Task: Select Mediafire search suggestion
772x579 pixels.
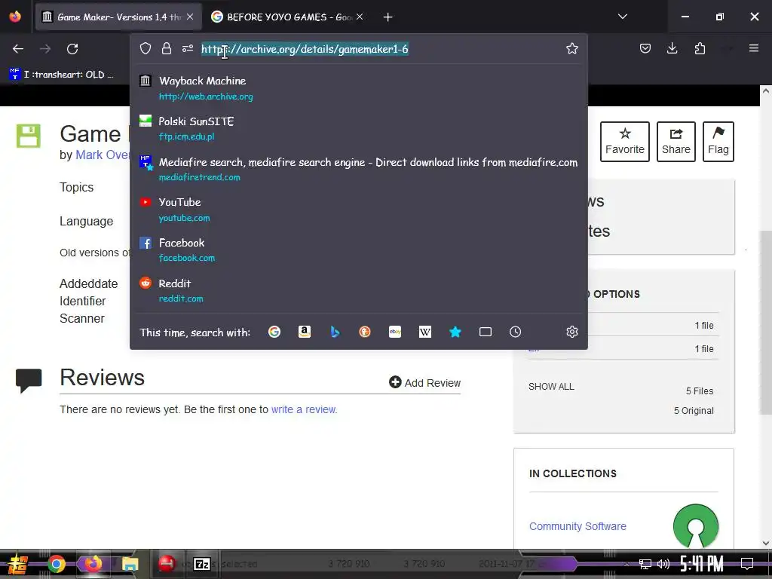Action: pos(358,169)
